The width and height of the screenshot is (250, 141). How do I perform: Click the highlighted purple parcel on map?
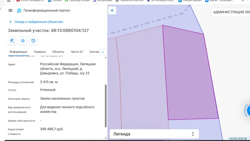coord(190,75)
